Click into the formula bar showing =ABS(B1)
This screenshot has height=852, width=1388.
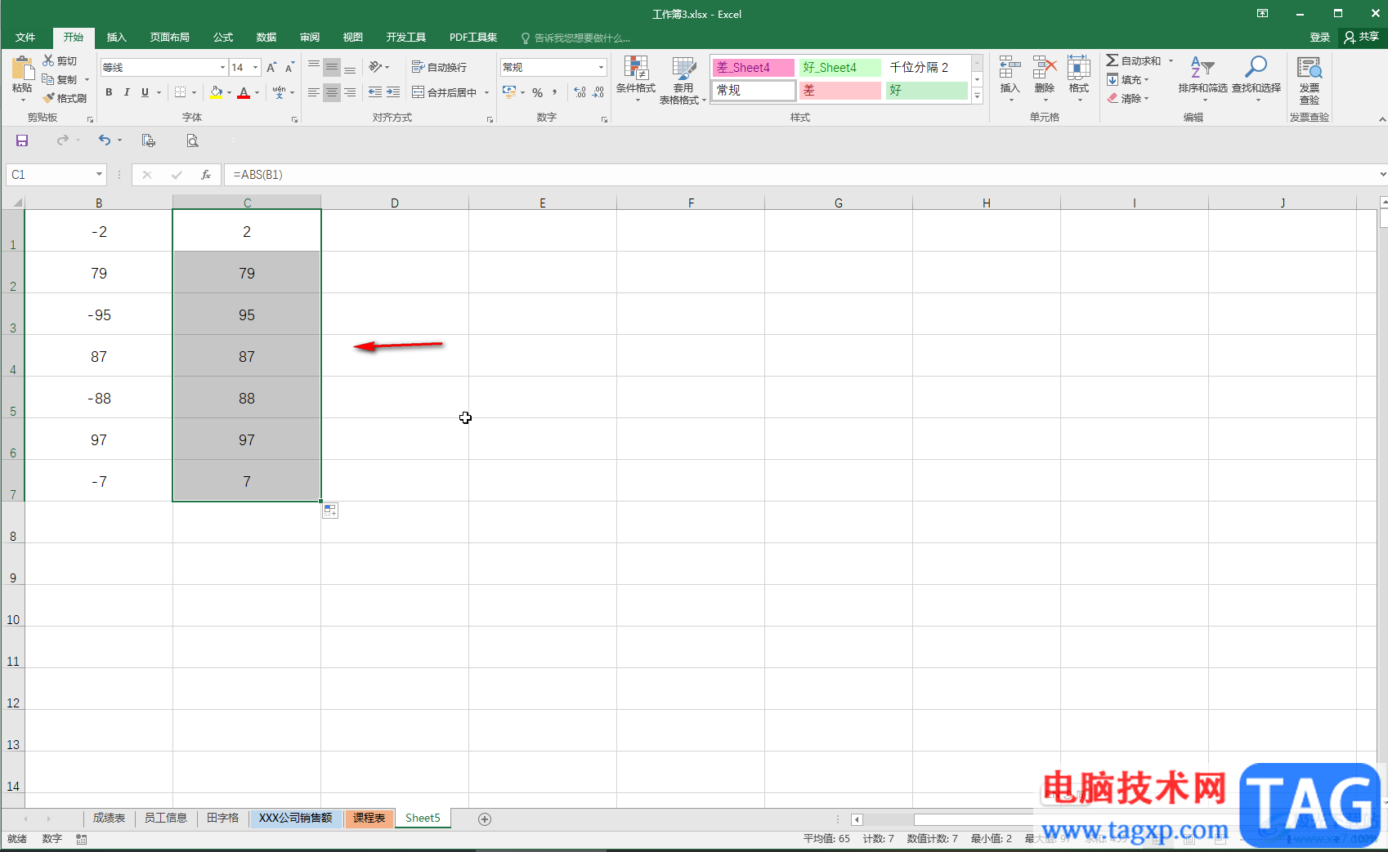801,174
